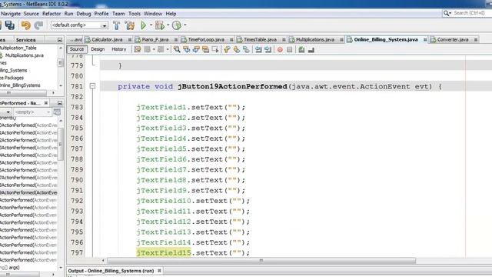The height and width of the screenshot is (277, 492).
Task: Open Run Project dropdown arrow
Action: point(151,25)
